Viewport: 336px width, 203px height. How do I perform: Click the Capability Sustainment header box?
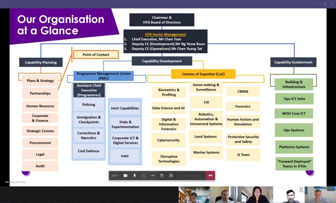[293, 62]
